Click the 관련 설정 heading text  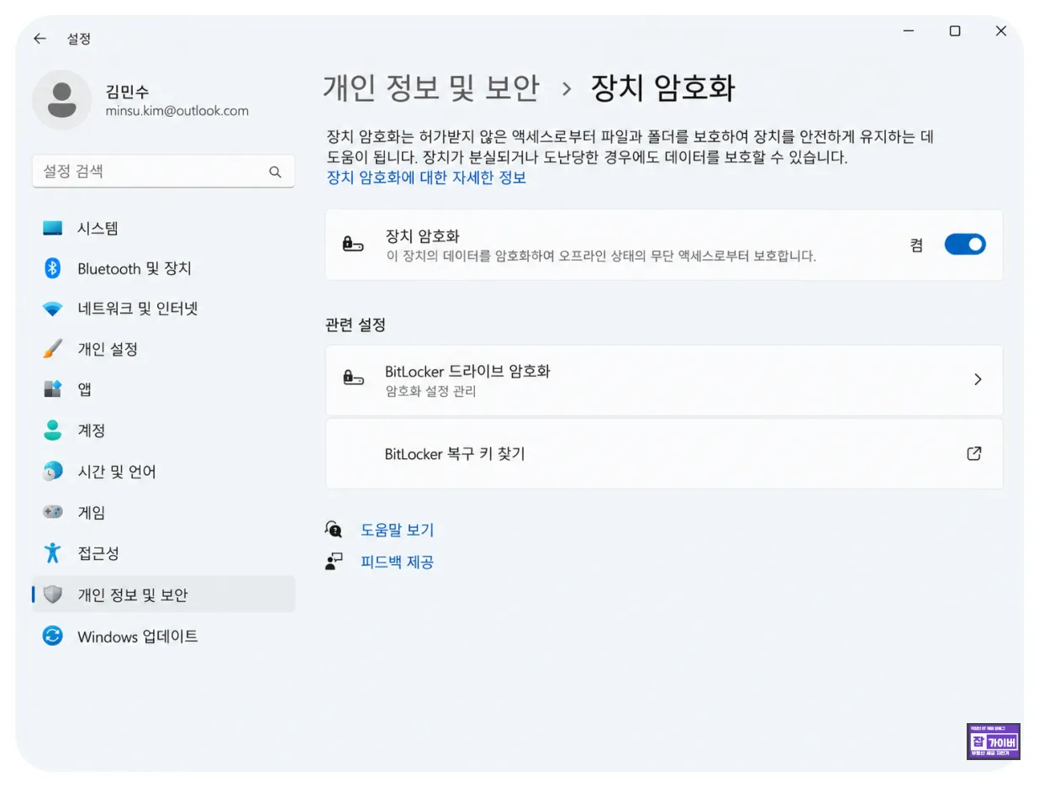click(355, 325)
